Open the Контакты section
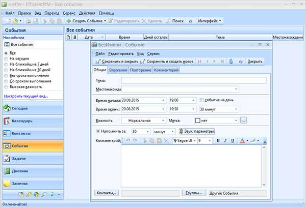The height and width of the screenshot is (208, 306). coord(33,133)
